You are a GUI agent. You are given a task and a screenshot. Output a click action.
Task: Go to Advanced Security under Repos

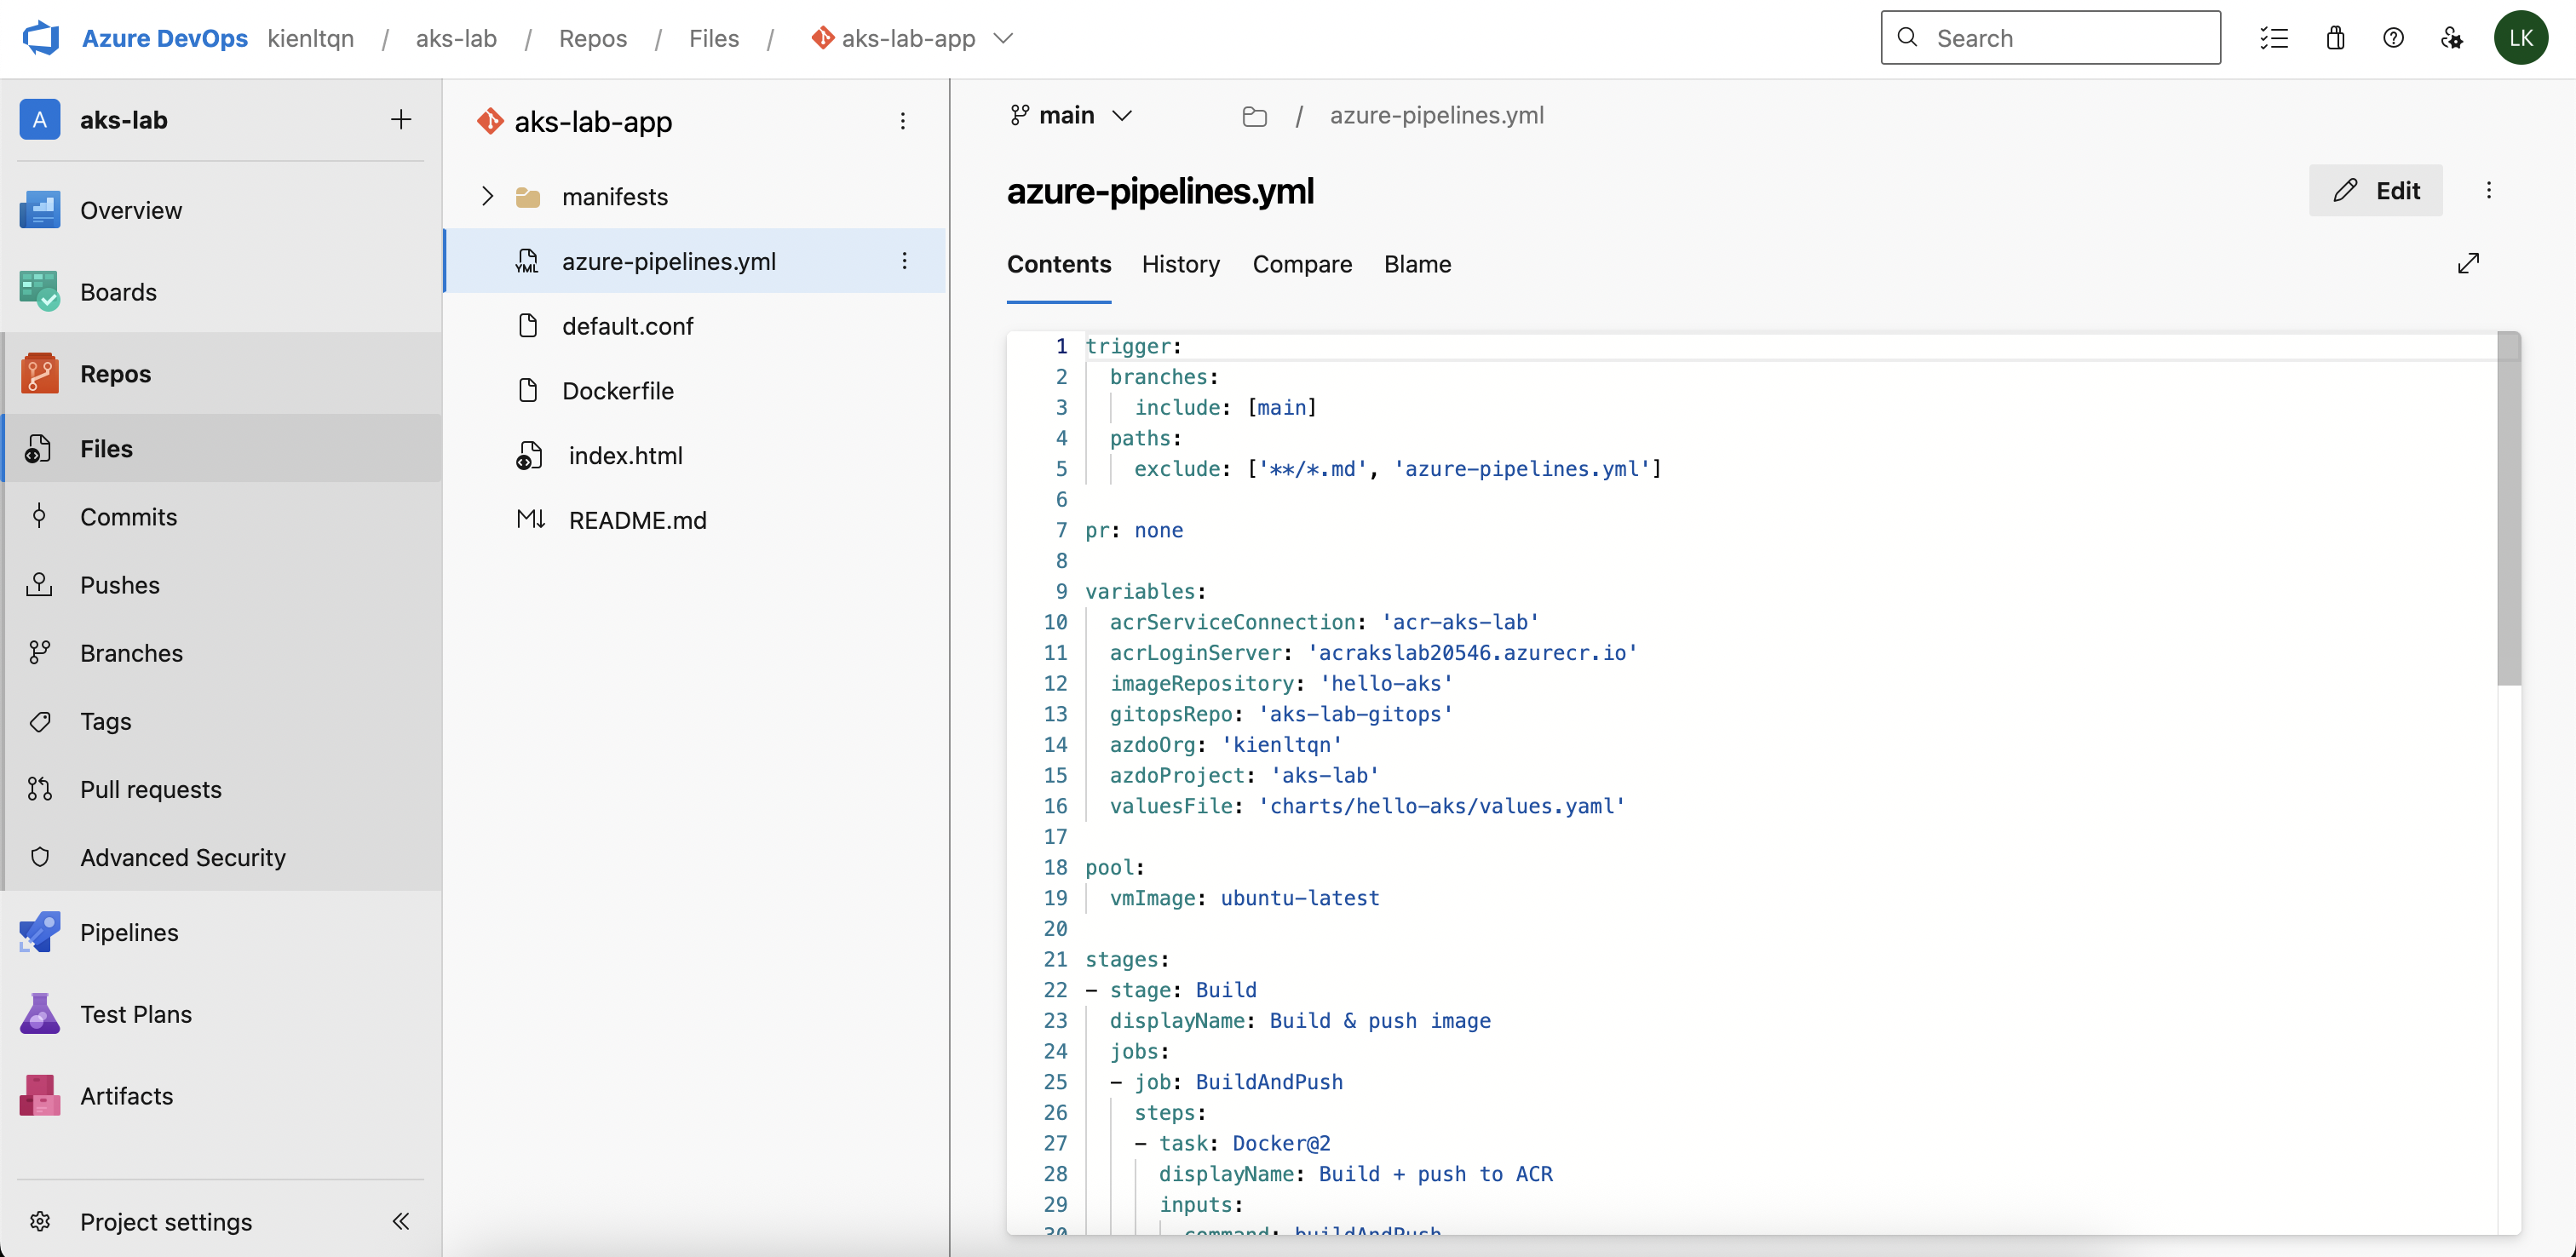(x=221, y=857)
